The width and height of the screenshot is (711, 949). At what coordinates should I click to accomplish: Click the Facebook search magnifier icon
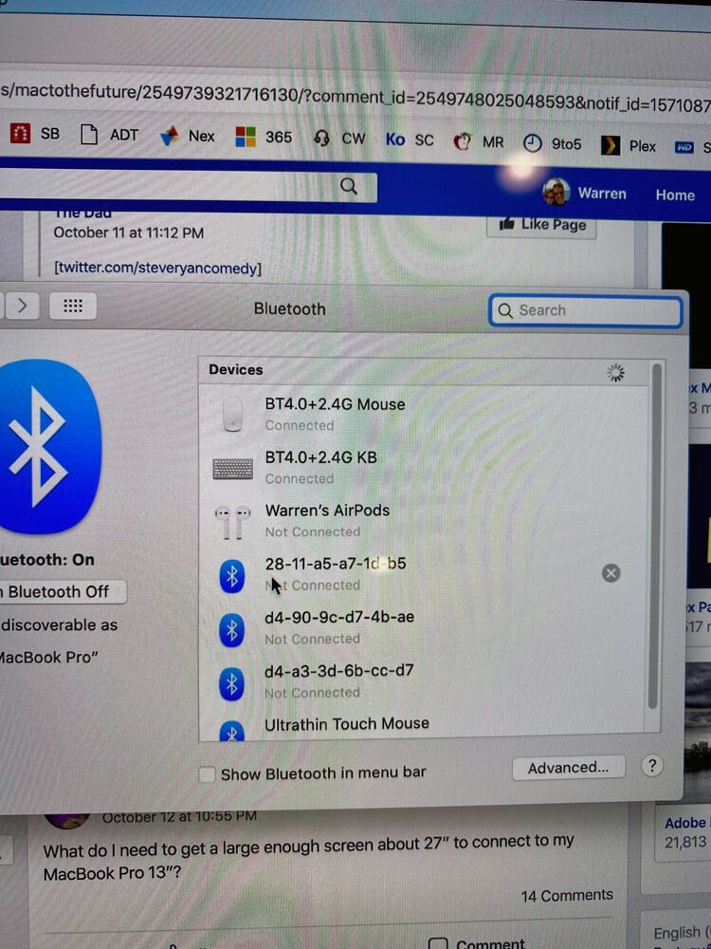click(349, 186)
